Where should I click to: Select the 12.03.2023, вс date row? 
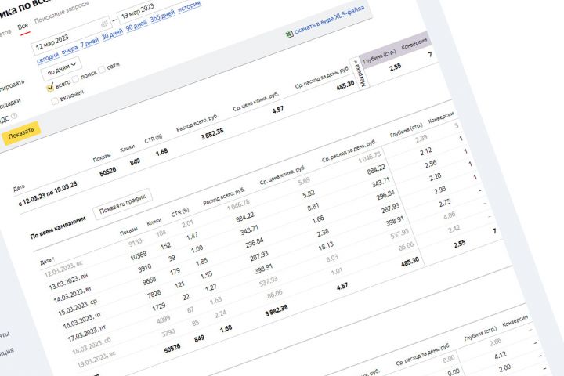pos(63,269)
